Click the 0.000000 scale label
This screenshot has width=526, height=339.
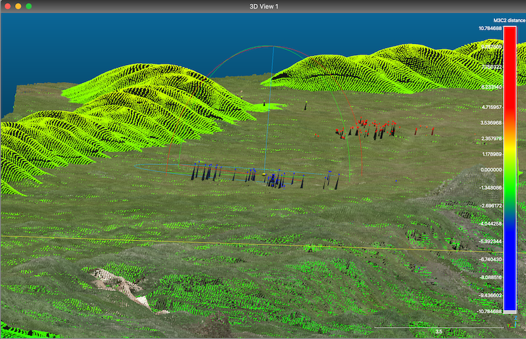(x=491, y=169)
